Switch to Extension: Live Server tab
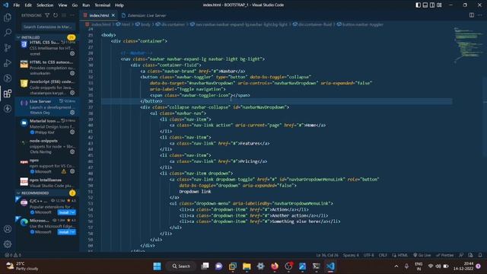 pos(144,15)
